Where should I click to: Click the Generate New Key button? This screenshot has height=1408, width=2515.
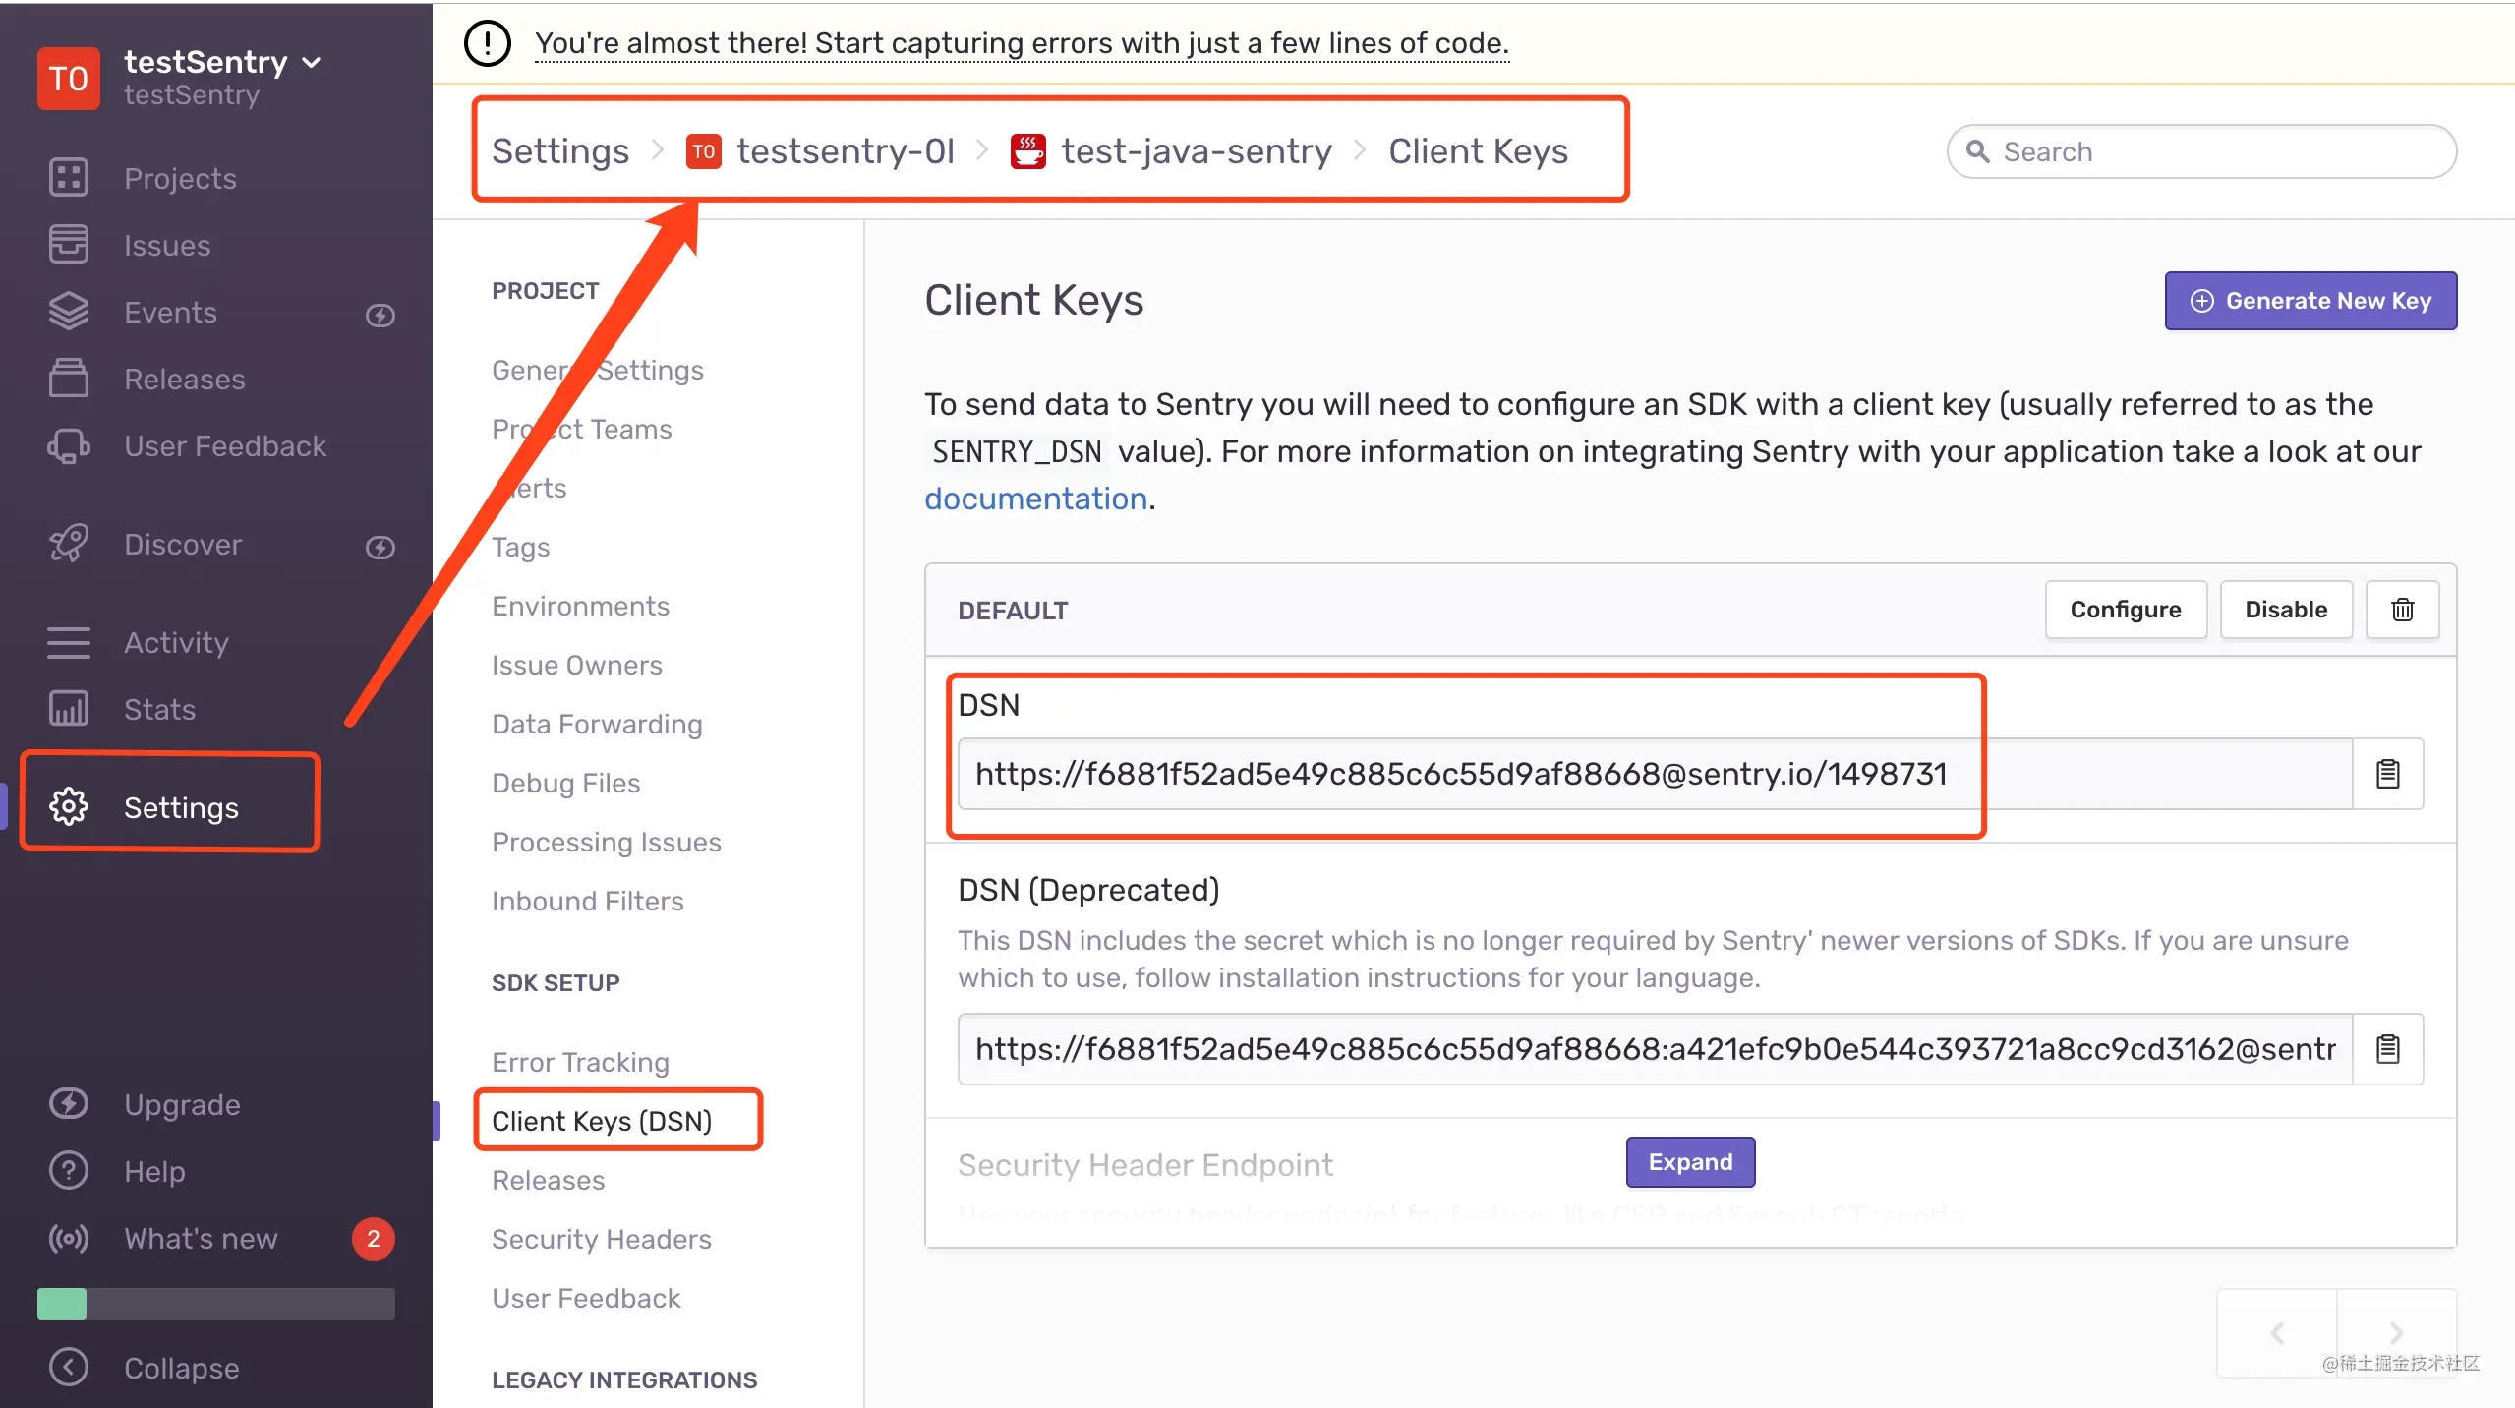point(2310,301)
